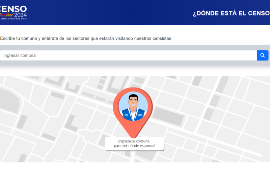Viewport: 270px width, 169px height.
Task: Click the Censo 2024 logo
Action: click(x=13, y=11)
